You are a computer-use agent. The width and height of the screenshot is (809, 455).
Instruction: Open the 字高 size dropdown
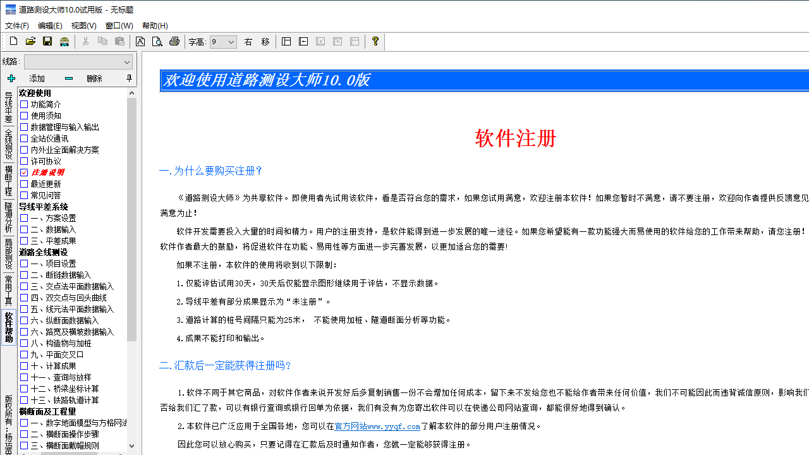232,42
